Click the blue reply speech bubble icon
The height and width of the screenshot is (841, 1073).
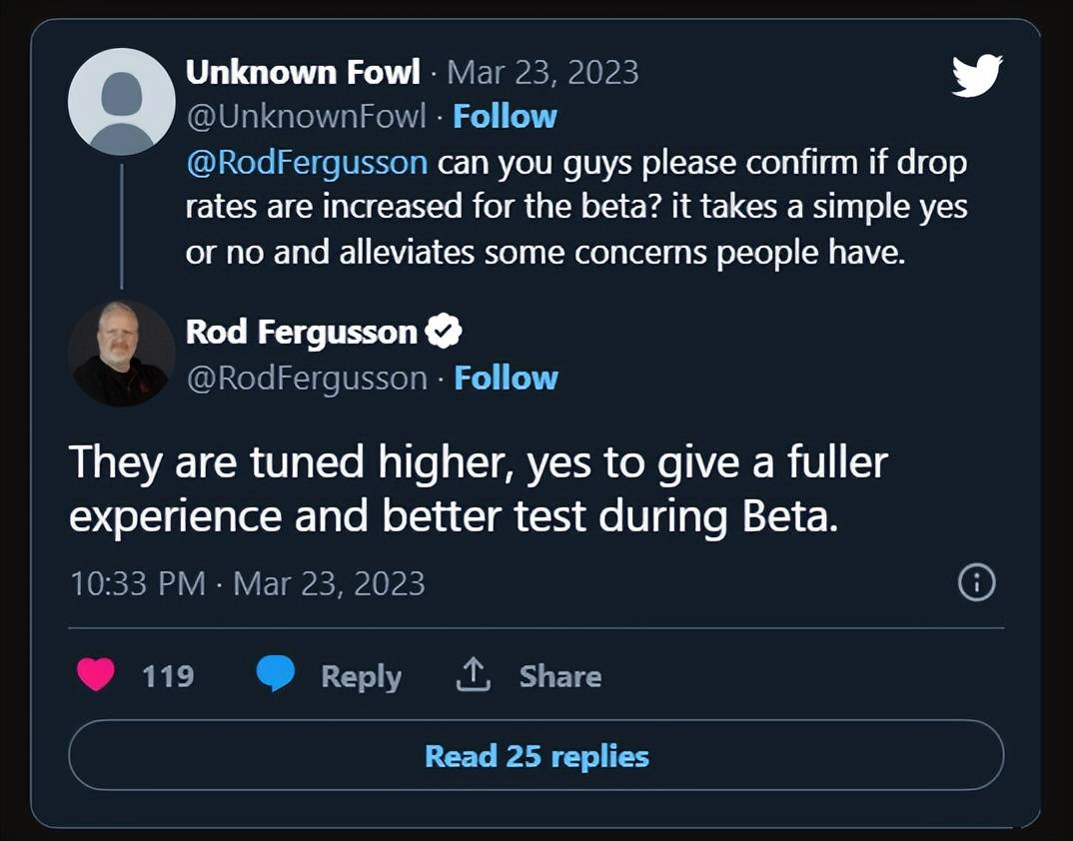pyautogui.click(x=276, y=675)
